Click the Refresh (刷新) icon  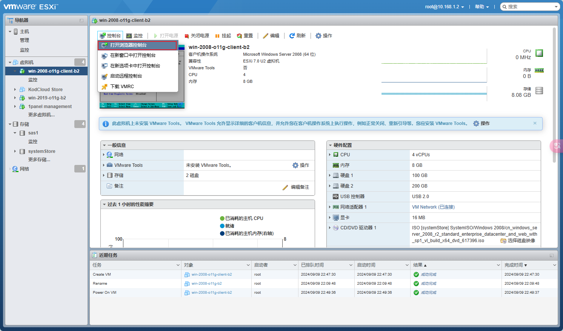[x=292, y=36]
